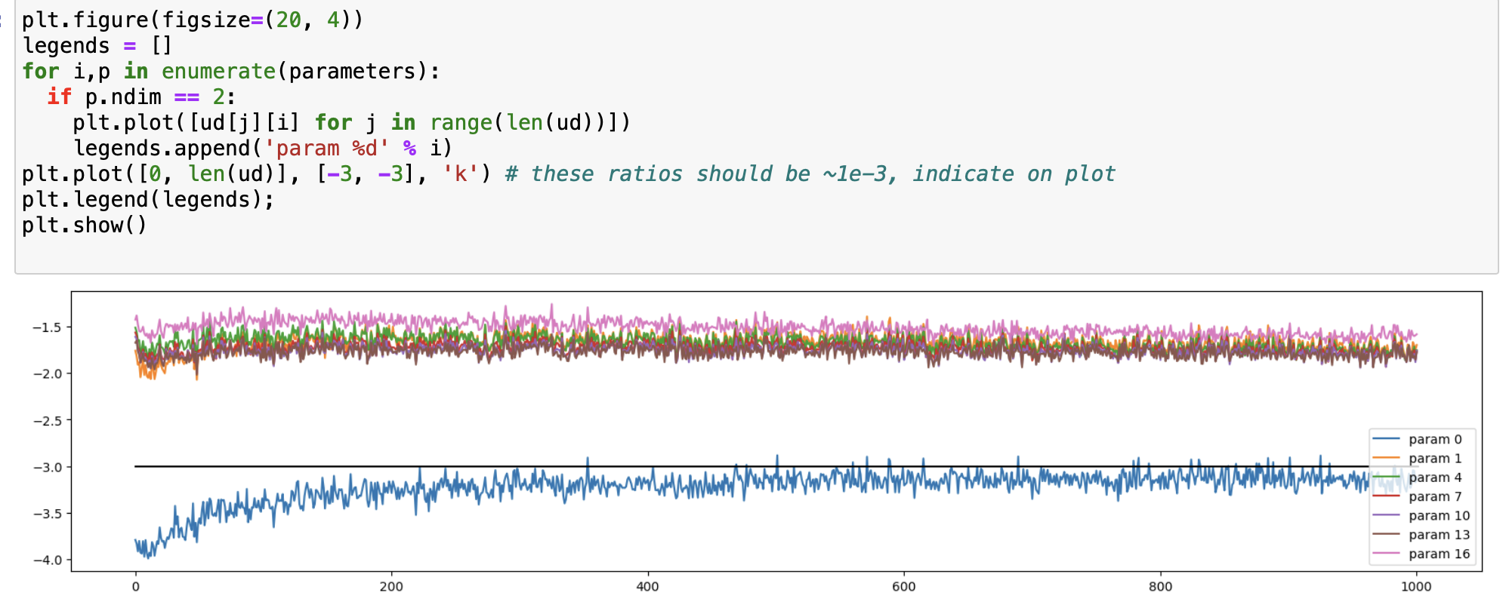This screenshot has height=614, width=1503.
Task: Click the x-axis tick label 1000
Action: point(1415,587)
